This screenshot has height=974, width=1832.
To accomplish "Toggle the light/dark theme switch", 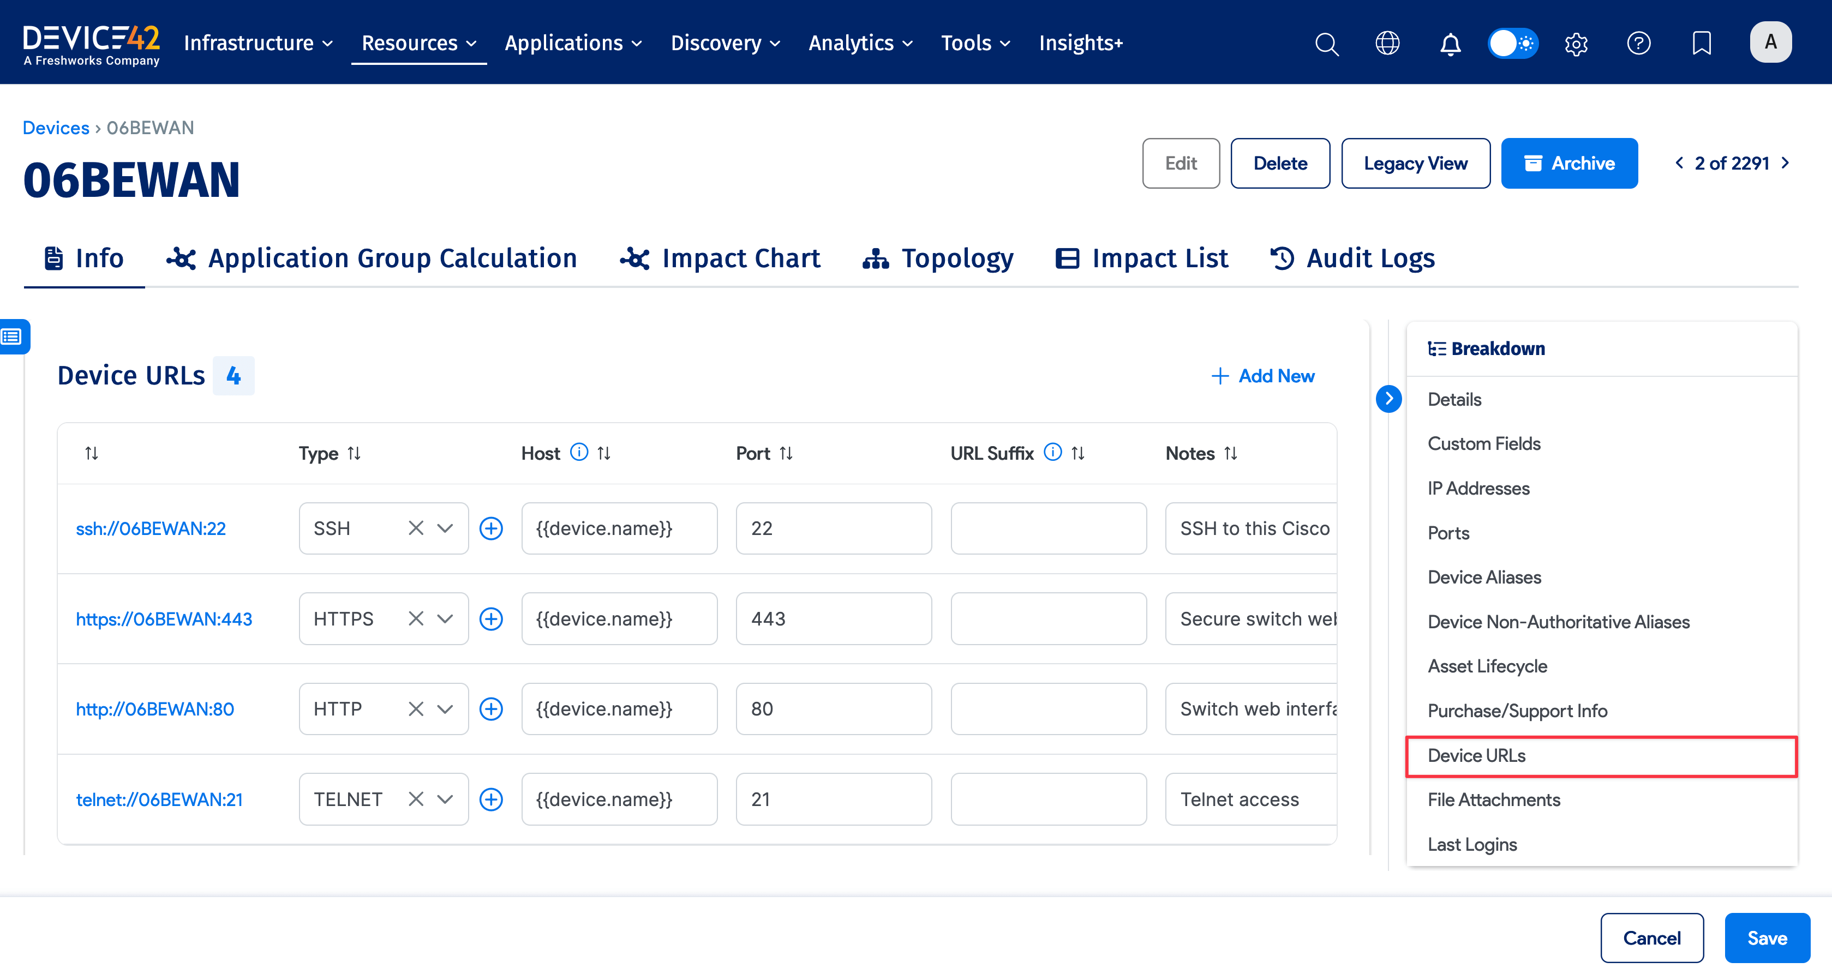I will (x=1513, y=44).
